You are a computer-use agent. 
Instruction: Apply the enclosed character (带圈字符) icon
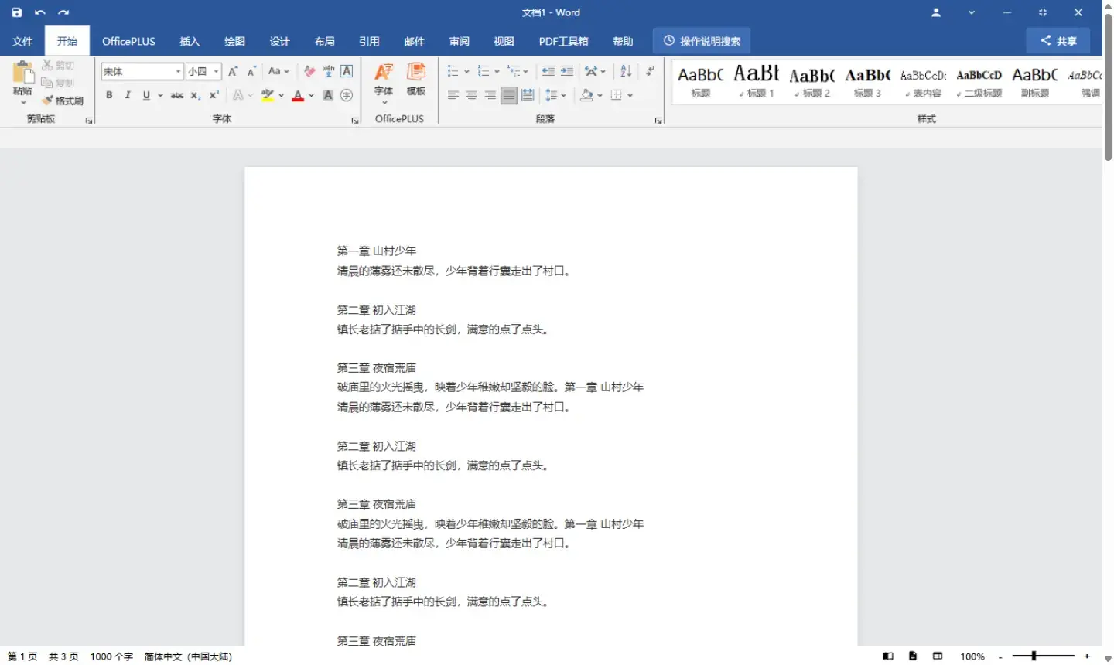347,95
